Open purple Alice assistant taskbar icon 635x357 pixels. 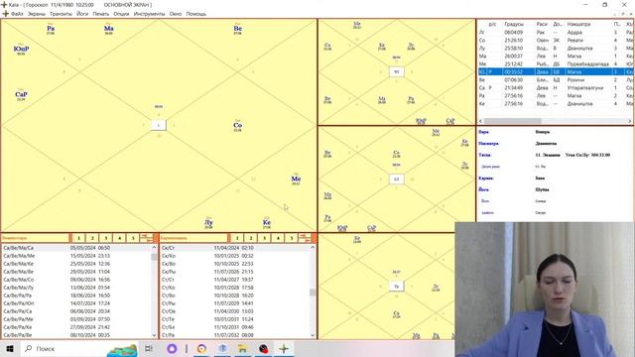(172, 348)
